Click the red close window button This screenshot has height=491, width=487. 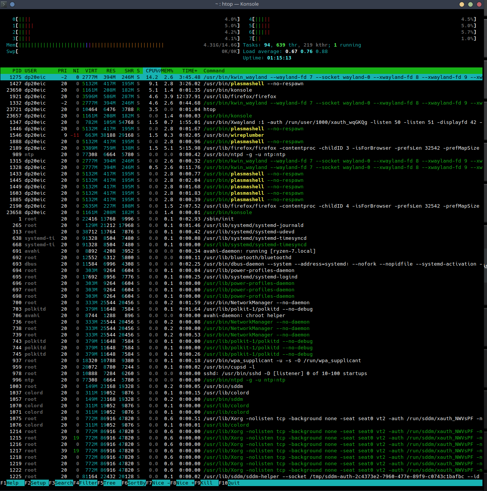point(479,4)
